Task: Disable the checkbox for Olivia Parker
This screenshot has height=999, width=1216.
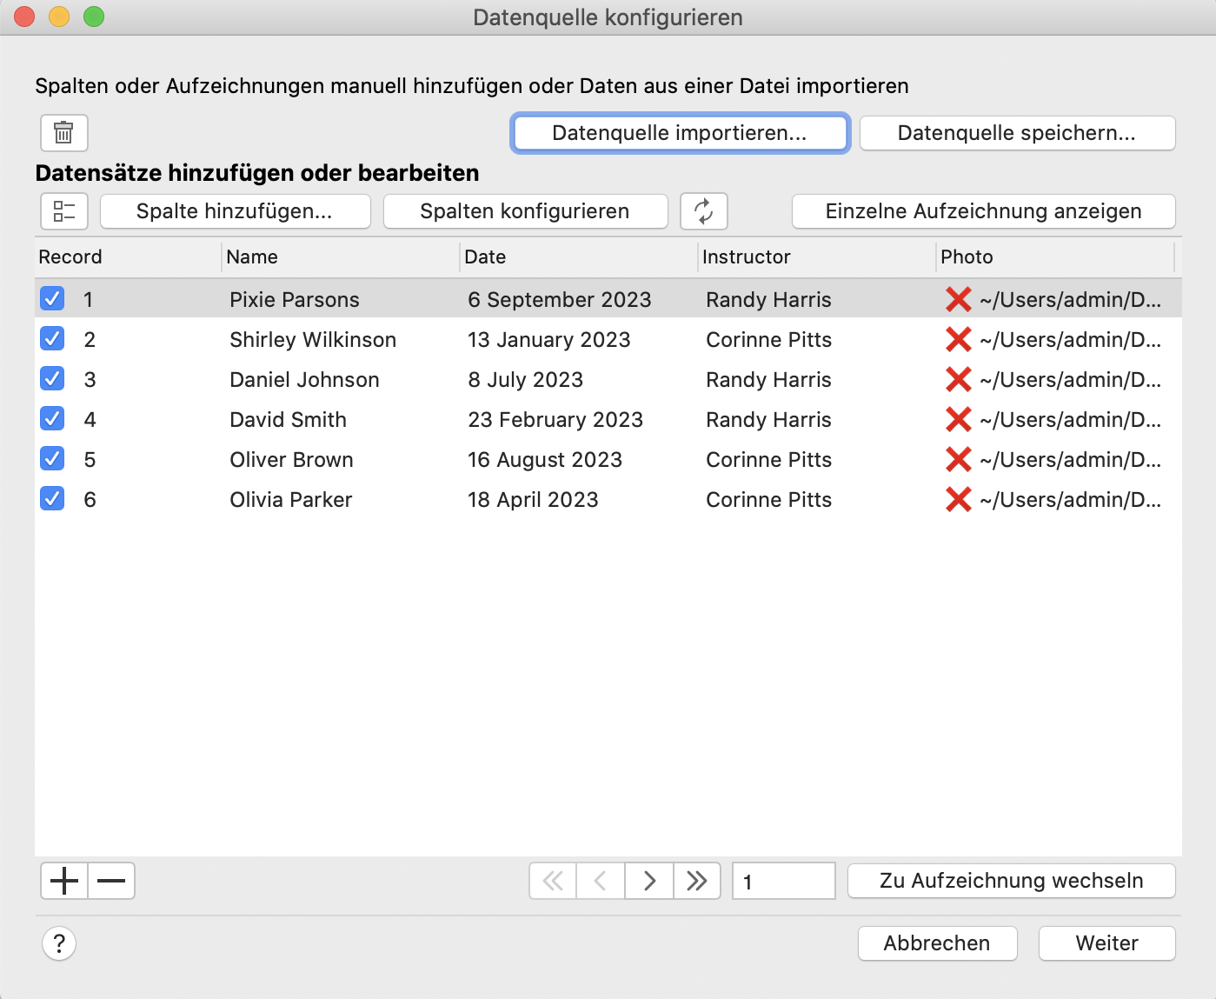Action: [x=52, y=498]
